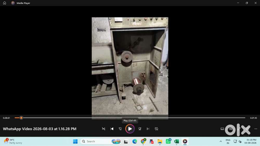Click the Home icon in Media Player
This screenshot has width=260, height=146.
pos(4,3)
